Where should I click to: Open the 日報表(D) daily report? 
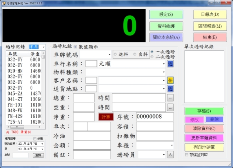pyautogui.click(x=210, y=14)
